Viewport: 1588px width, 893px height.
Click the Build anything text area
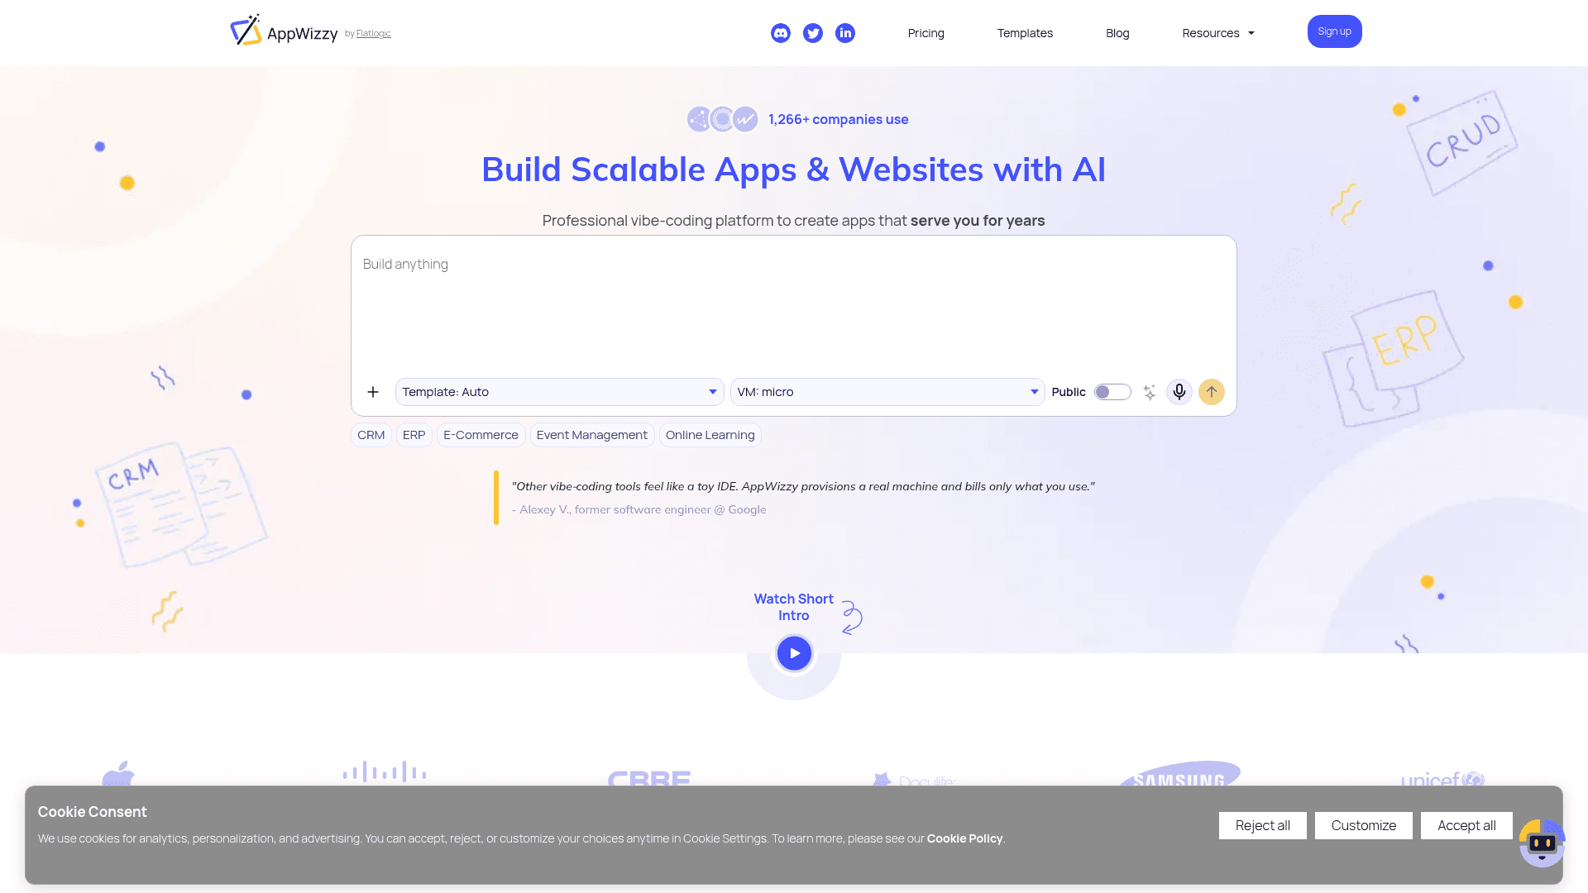793,306
